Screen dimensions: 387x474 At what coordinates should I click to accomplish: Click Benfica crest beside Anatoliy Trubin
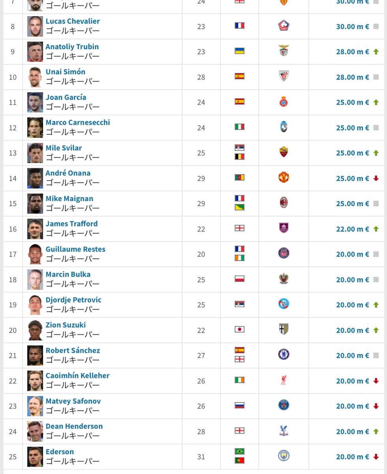tap(284, 51)
